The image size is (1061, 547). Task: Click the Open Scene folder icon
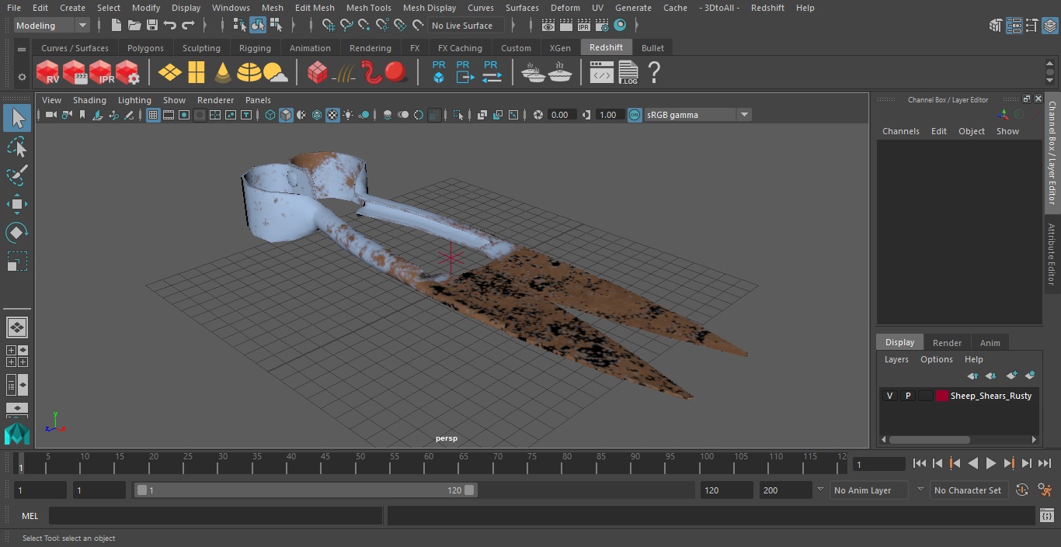134,26
